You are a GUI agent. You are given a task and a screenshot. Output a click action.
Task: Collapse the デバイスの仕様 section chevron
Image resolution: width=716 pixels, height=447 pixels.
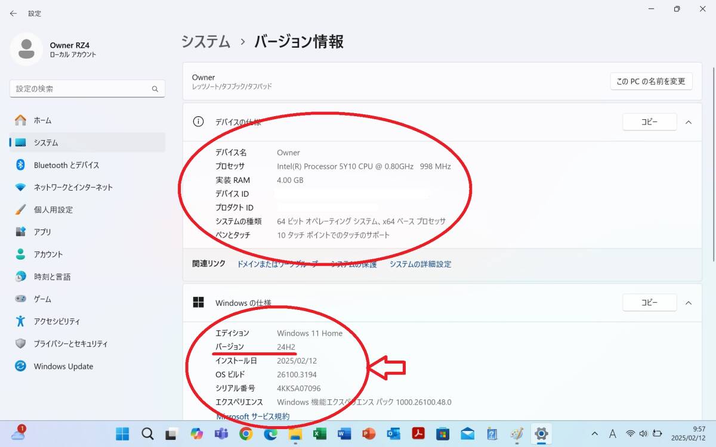coord(689,122)
